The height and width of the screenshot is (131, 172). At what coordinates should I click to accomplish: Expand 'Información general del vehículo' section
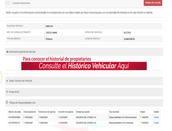click(22, 52)
